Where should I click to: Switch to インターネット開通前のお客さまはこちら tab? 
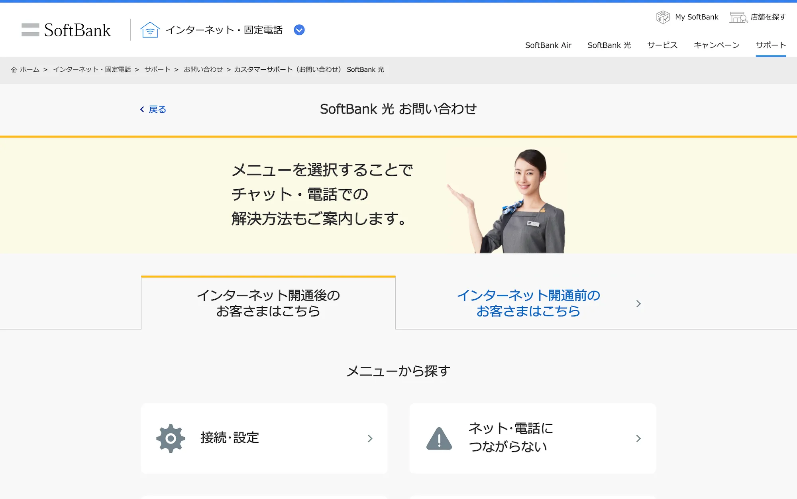click(528, 303)
